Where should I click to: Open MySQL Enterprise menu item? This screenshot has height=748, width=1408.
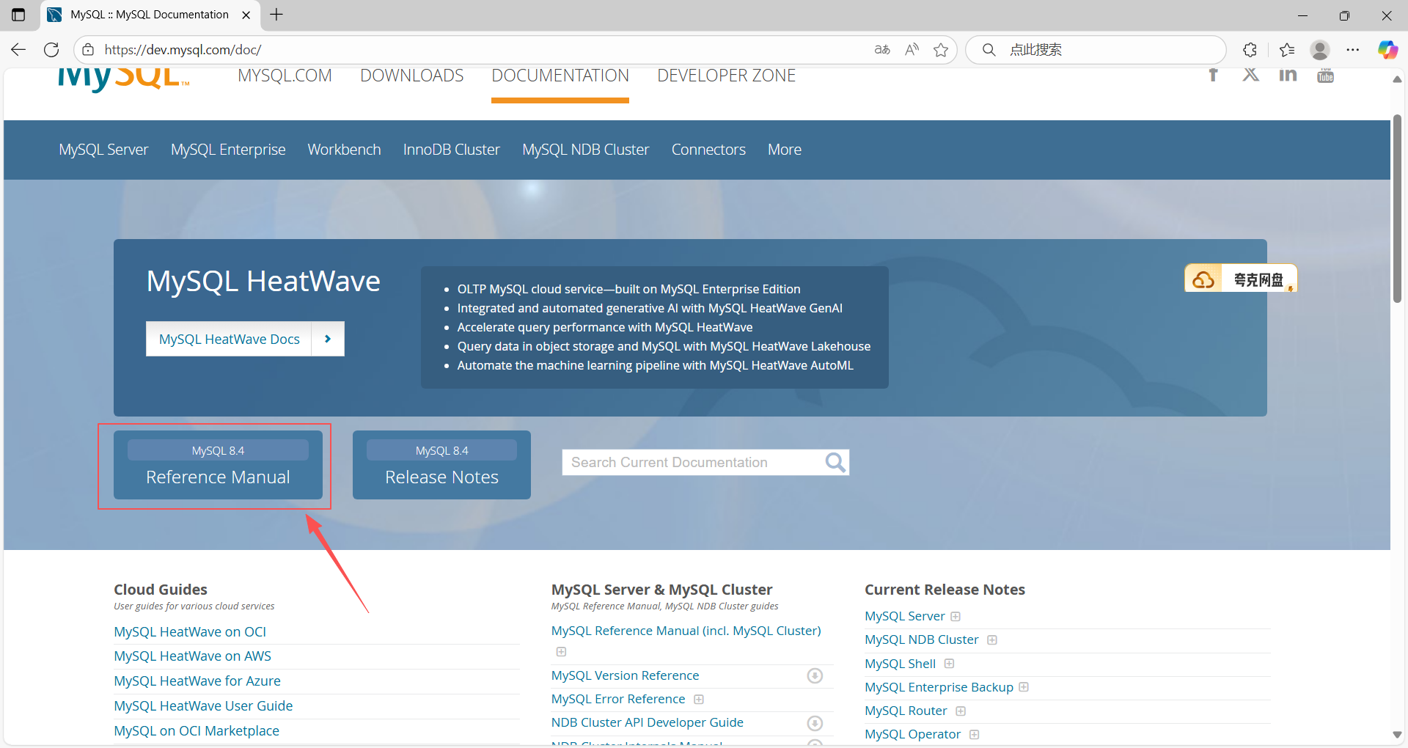228,150
